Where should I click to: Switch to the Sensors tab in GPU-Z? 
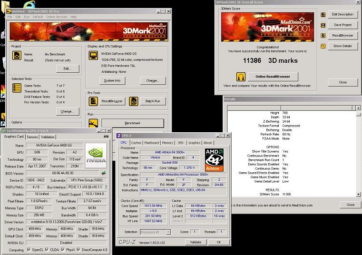pos(32,137)
